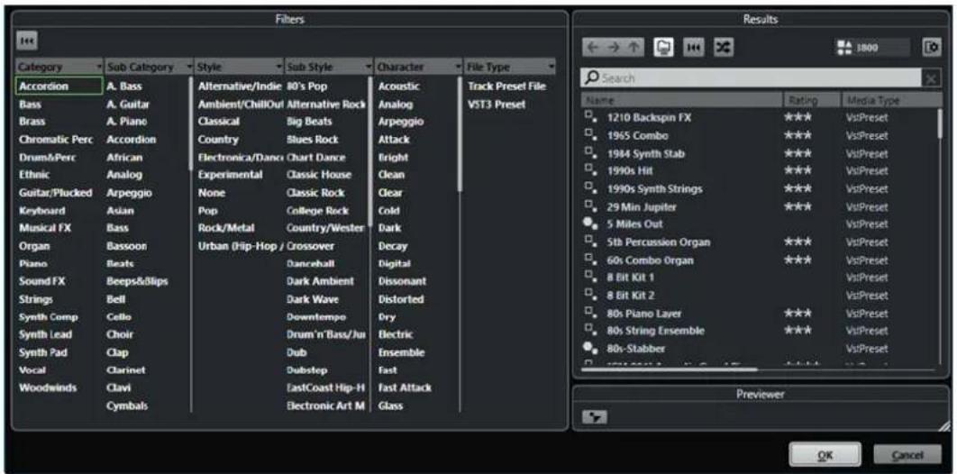Select Woodwinds in the Category filter

[48, 387]
